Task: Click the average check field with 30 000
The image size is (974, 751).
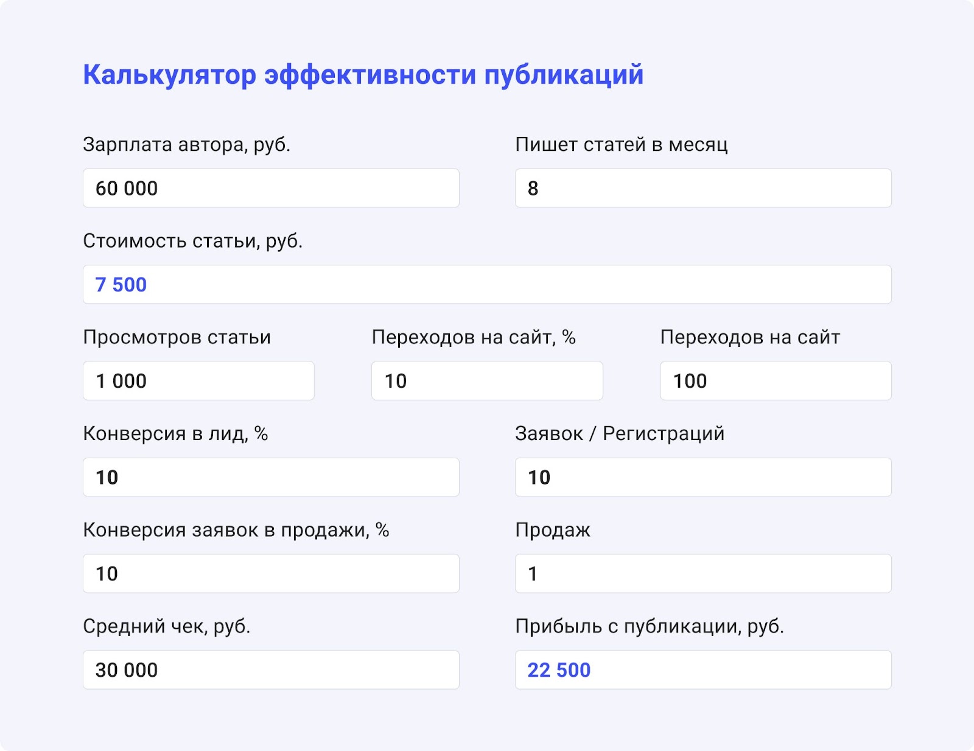Action: coord(271,669)
